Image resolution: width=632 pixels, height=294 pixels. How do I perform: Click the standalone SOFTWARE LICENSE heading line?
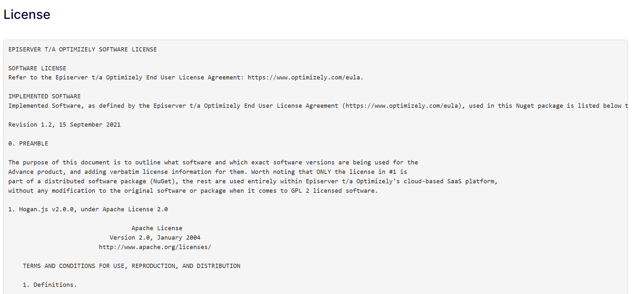pyautogui.click(x=37, y=68)
